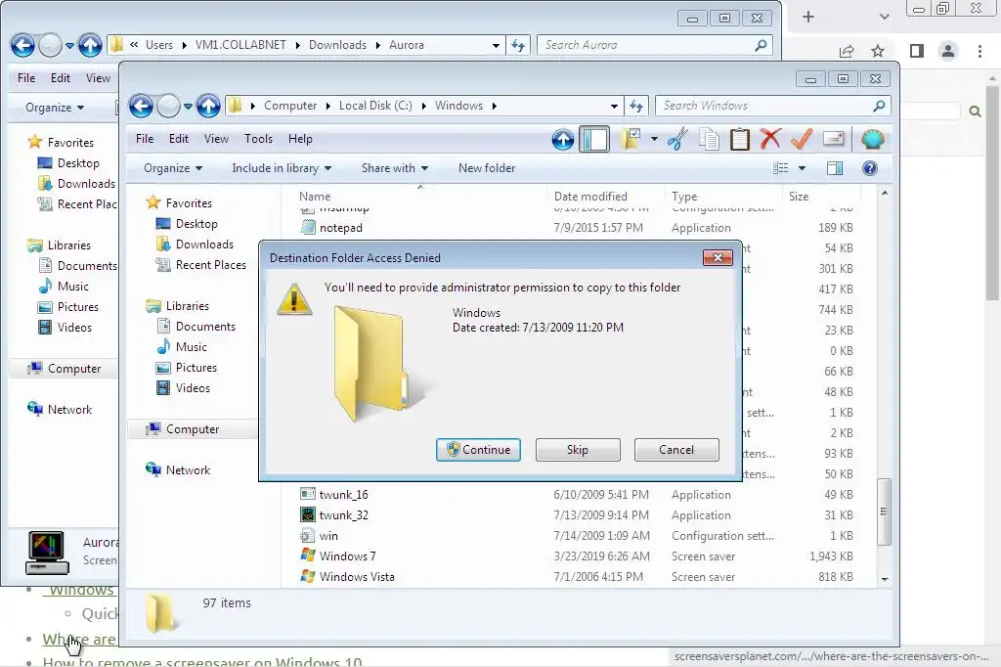Screen dimensions: 1001x667
Task: Open the view options dropdown arrow
Action: (x=802, y=168)
